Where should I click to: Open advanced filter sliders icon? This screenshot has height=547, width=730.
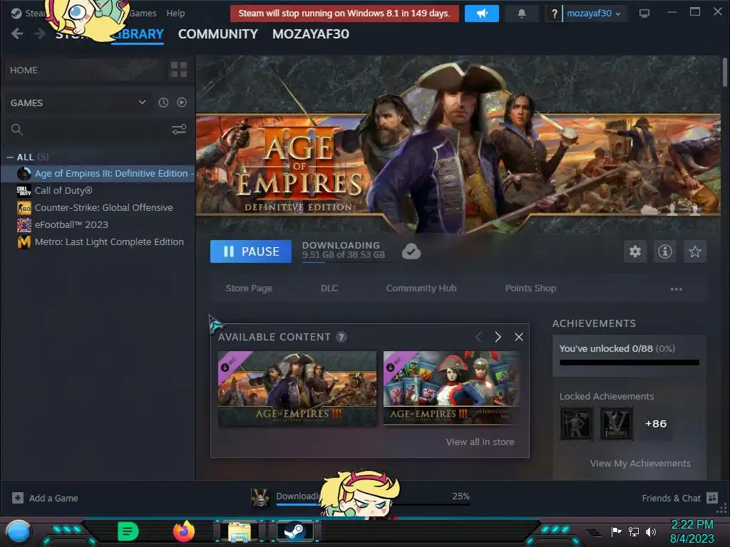[x=179, y=130]
